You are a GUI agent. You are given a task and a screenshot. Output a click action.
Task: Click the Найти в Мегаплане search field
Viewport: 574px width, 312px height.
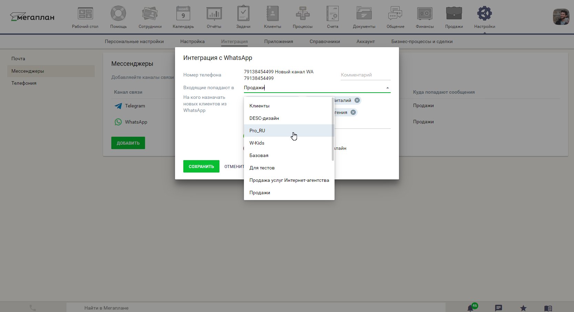256,308
